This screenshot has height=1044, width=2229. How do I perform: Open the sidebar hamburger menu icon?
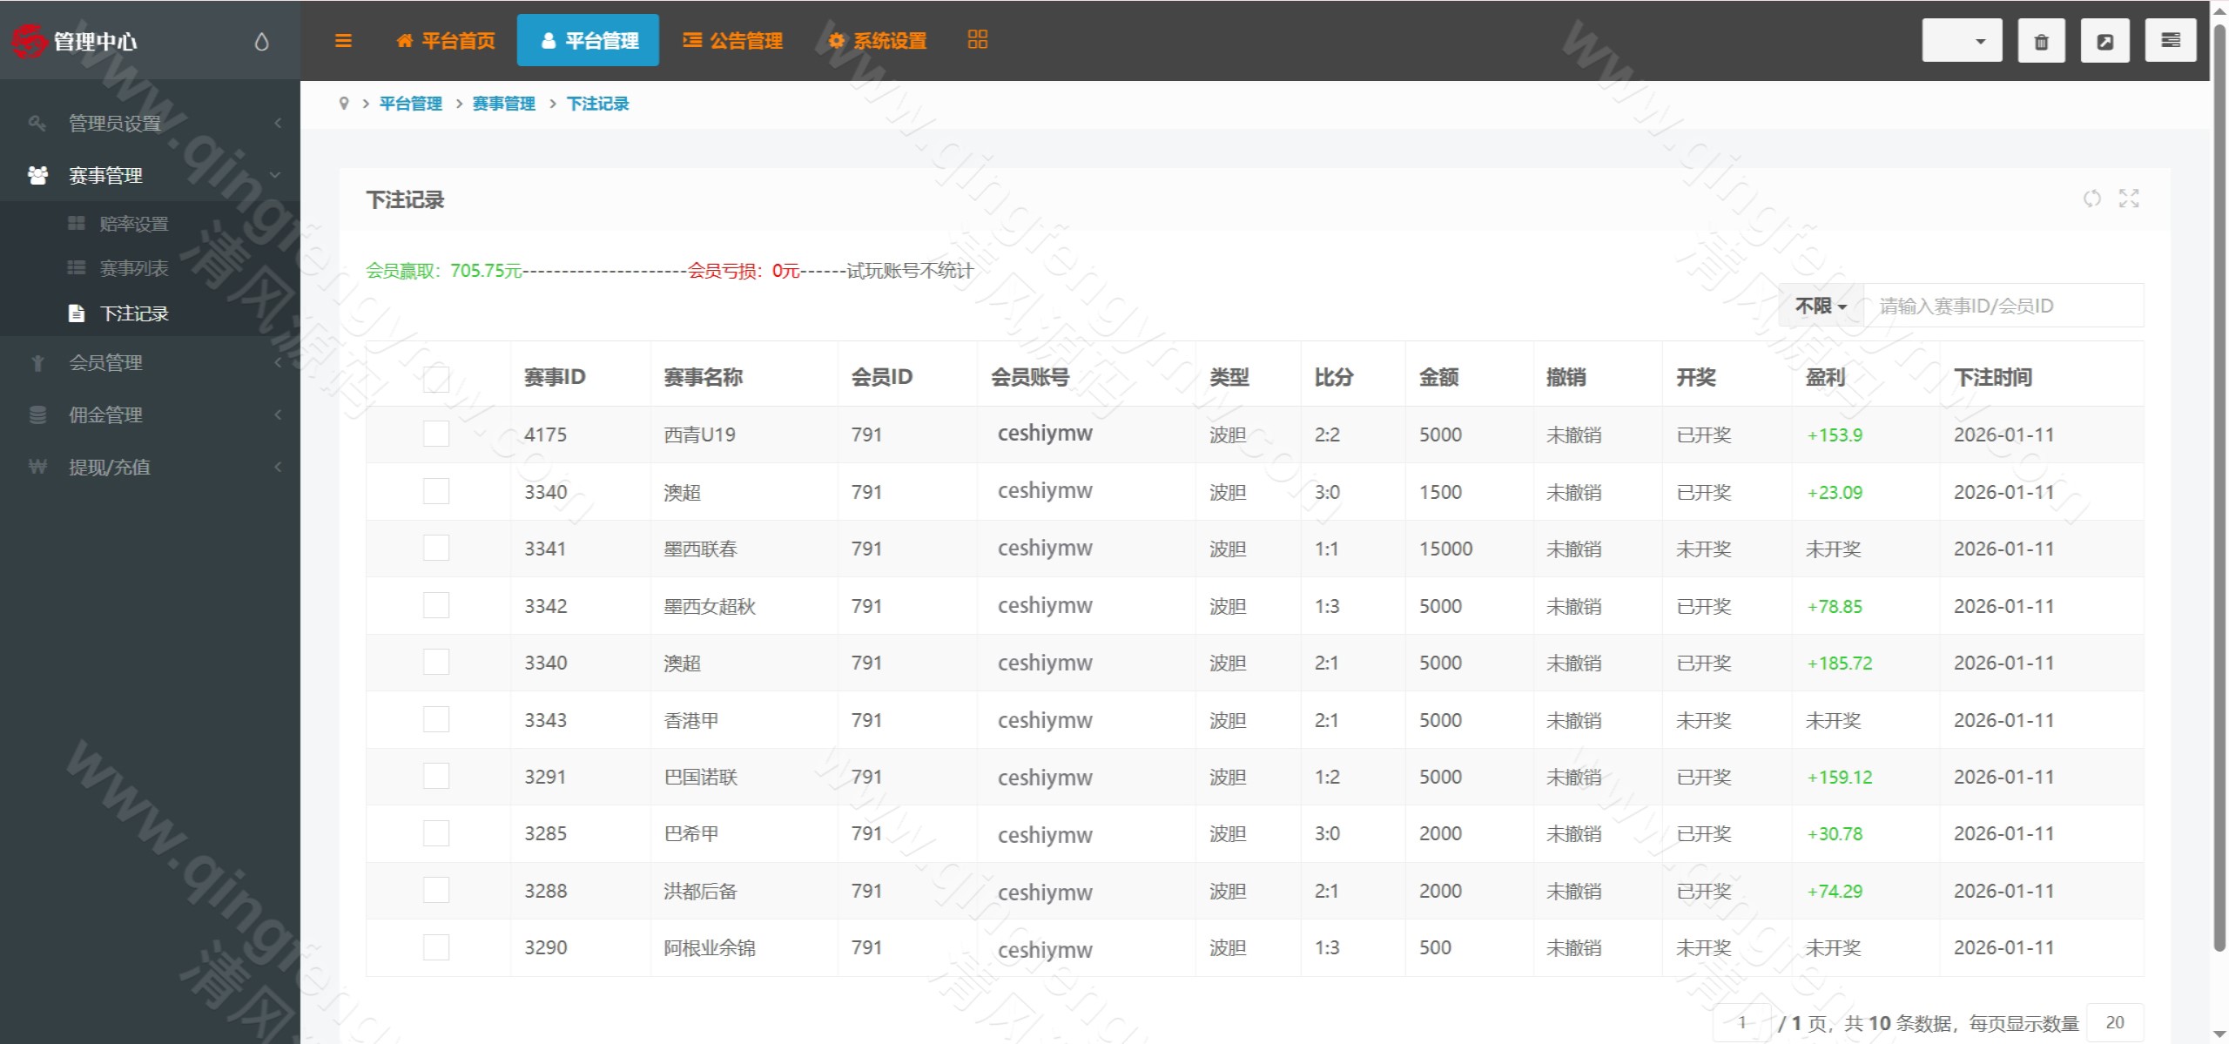[x=343, y=40]
